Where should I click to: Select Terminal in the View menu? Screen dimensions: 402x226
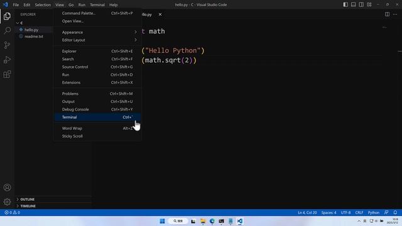[97, 117]
